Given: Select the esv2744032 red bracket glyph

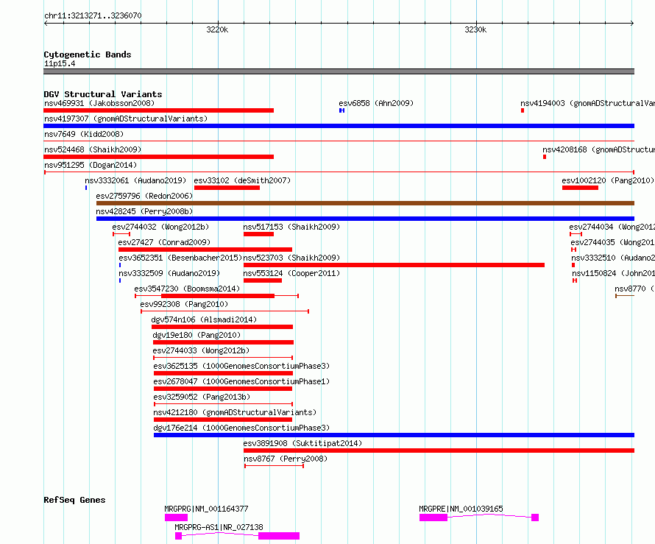Looking at the screenshot, I should (x=121, y=234).
